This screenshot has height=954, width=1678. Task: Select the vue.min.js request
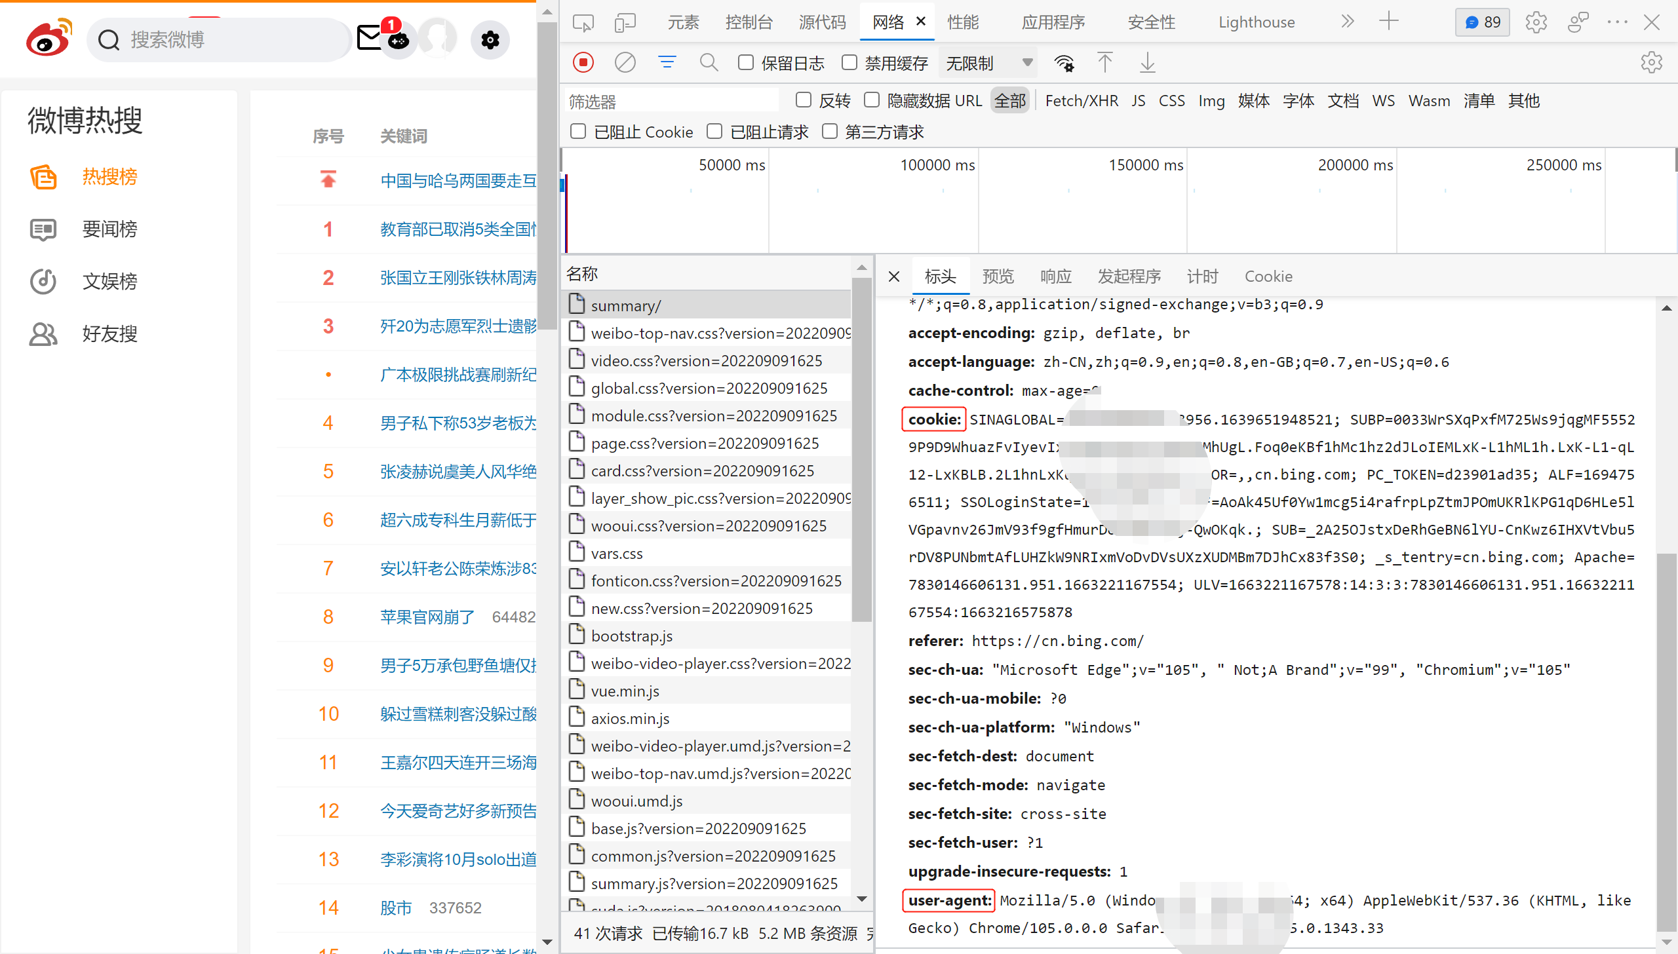tap(707, 691)
